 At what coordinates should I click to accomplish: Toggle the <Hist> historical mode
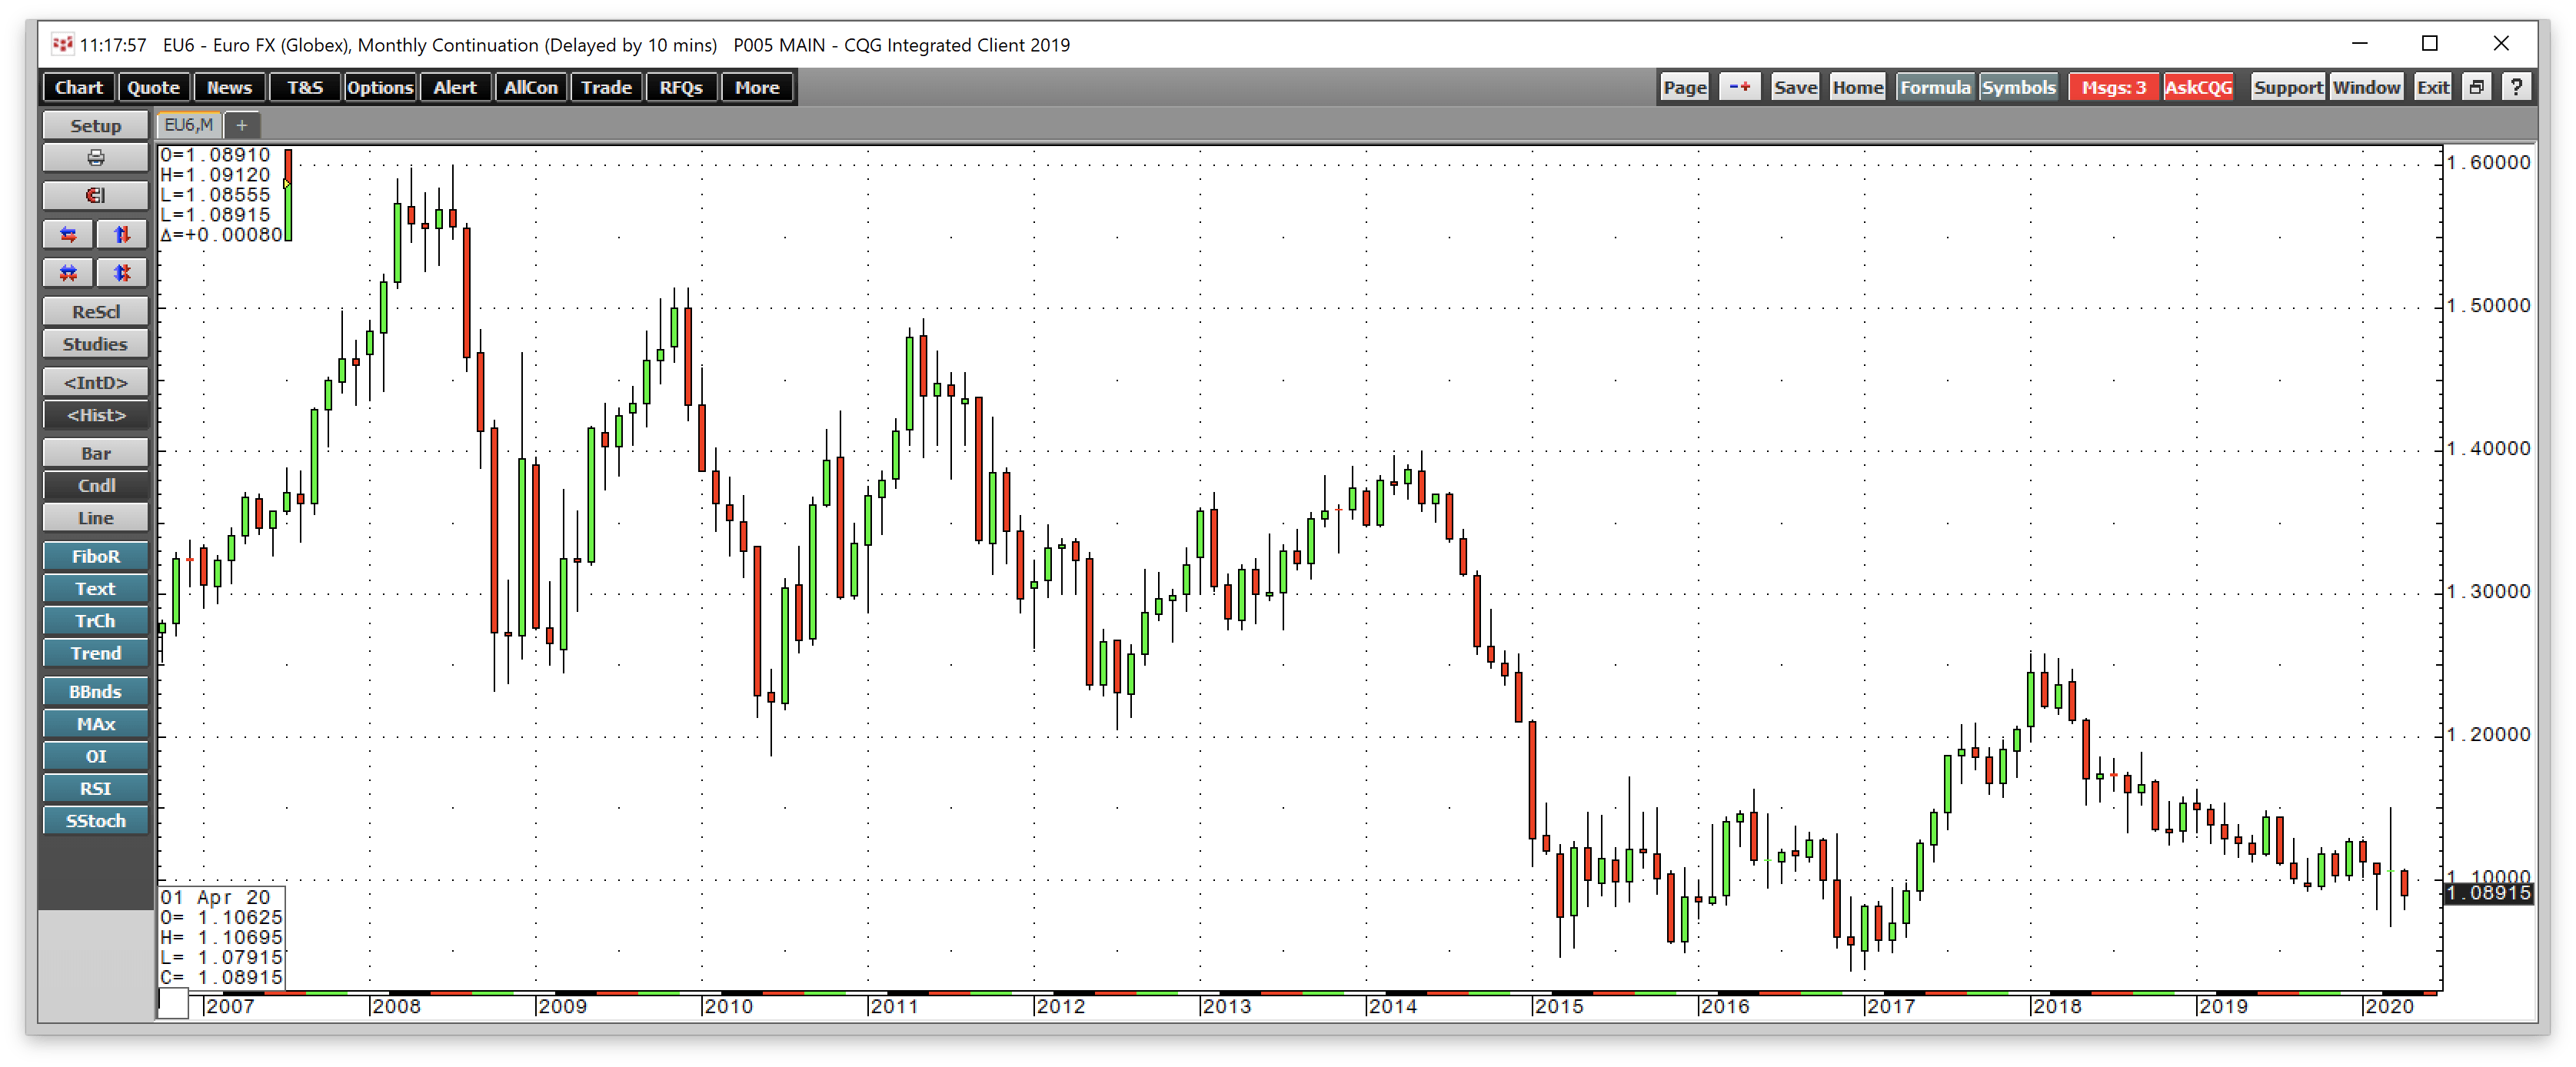click(95, 415)
